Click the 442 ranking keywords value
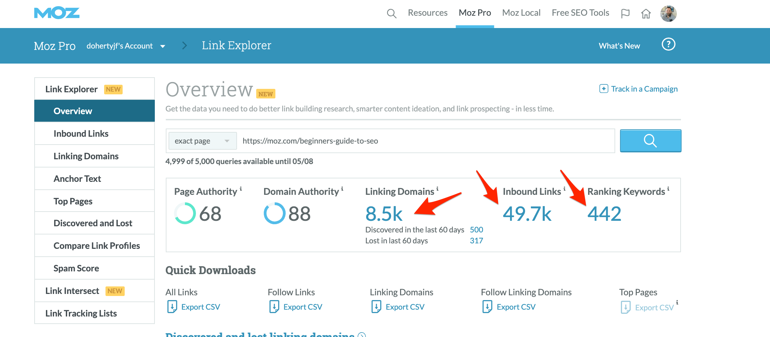This screenshot has width=770, height=337. 604,214
